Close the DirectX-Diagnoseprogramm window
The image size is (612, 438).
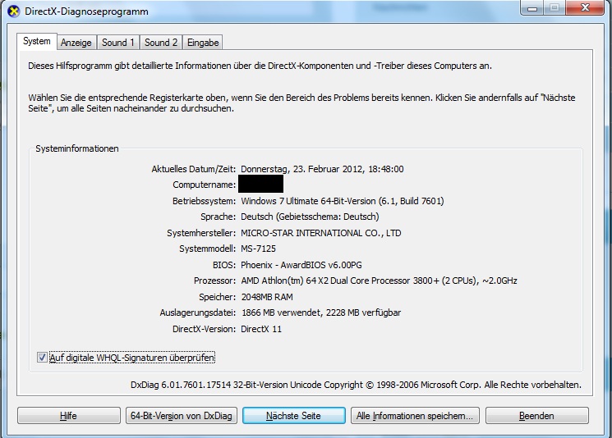pyautogui.click(x=585, y=8)
